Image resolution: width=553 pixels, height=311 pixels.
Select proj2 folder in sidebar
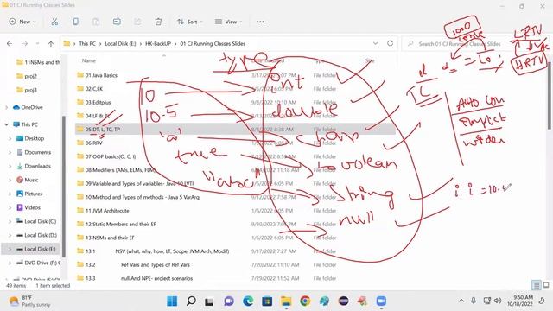(31, 76)
